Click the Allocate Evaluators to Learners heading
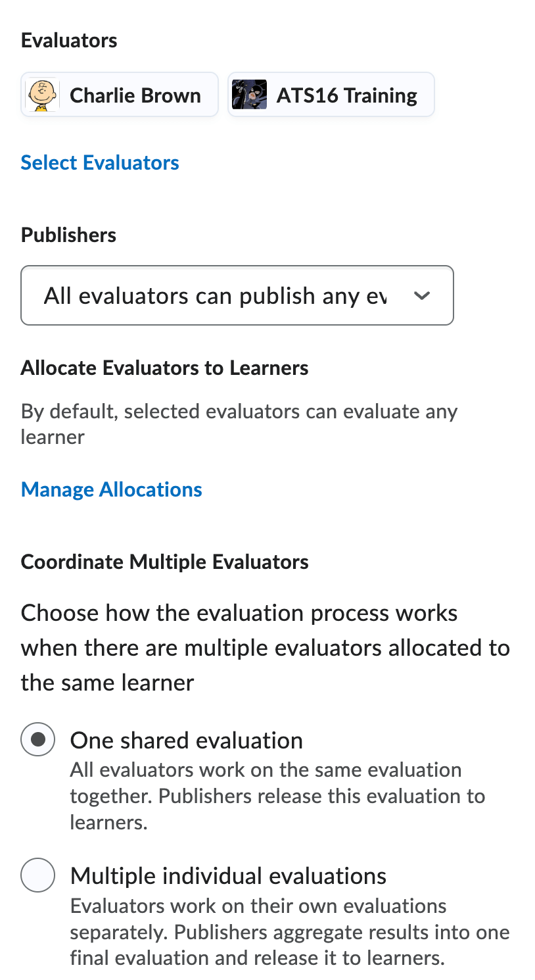 pos(165,368)
